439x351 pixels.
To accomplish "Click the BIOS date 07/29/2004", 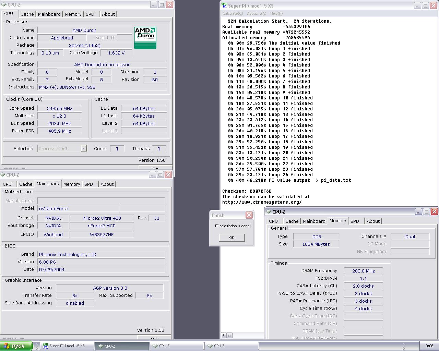I will pyautogui.click(x=101, y=269).
